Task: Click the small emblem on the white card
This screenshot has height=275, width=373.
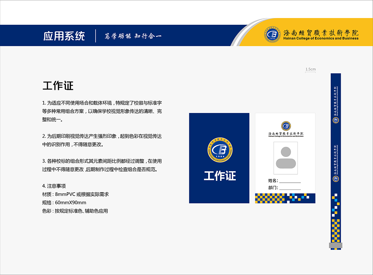Action: (x=286, y=126)
